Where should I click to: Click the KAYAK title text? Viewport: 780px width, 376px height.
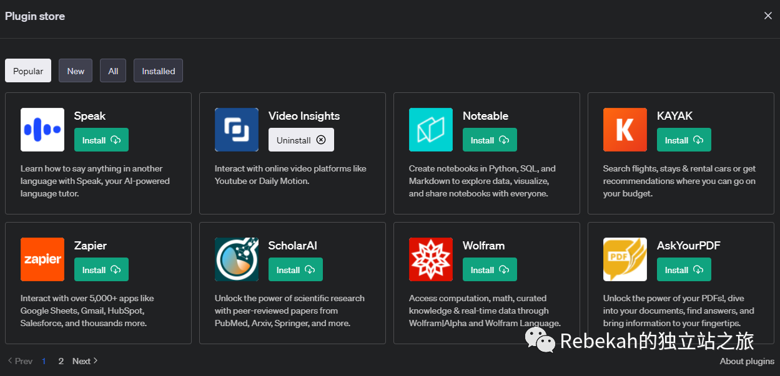pyautogui.click(x=674, y=116)
